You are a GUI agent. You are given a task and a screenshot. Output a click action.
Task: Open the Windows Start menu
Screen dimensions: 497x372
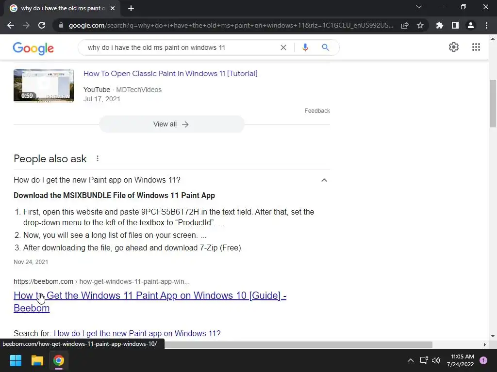pos(16,360)
